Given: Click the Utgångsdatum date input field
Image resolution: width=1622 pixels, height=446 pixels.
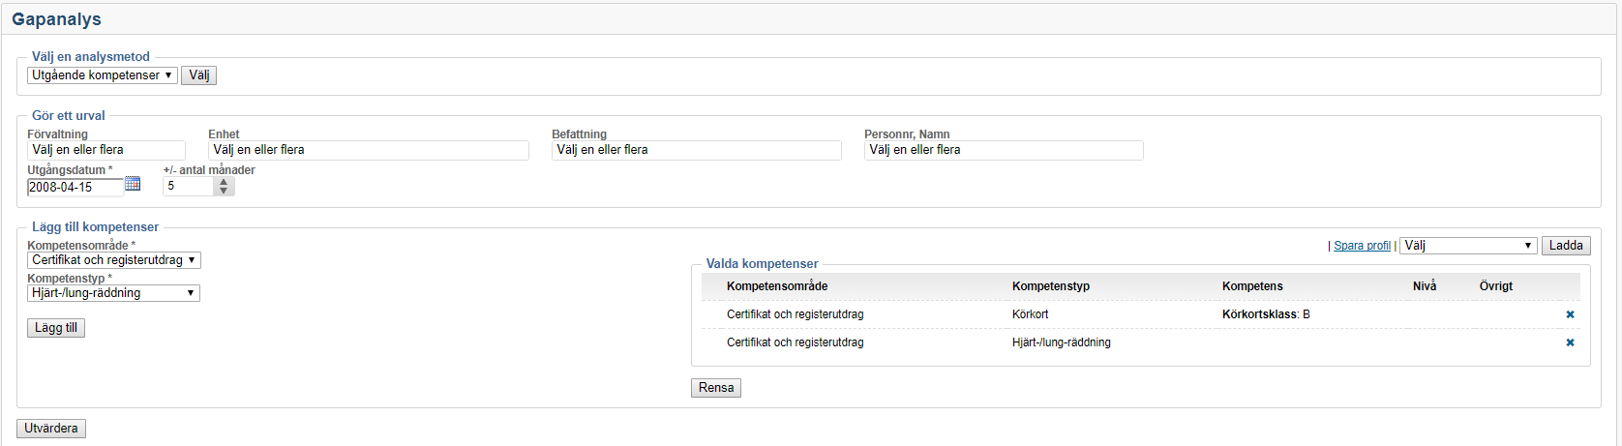Looking at the screenshot, I should coord(75,188).
